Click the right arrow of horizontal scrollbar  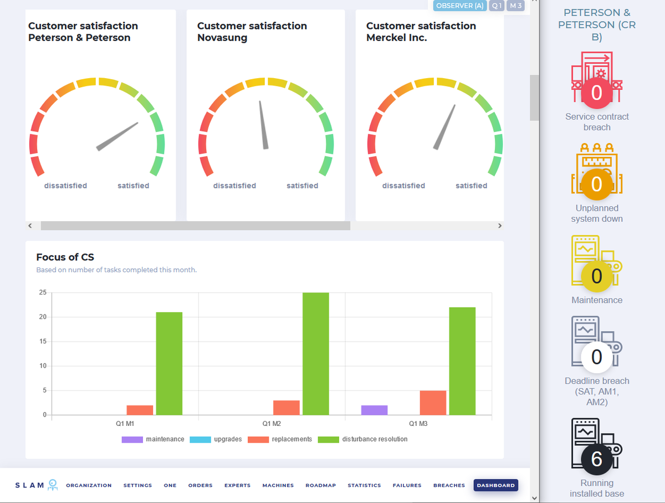(x=499, y=226)
